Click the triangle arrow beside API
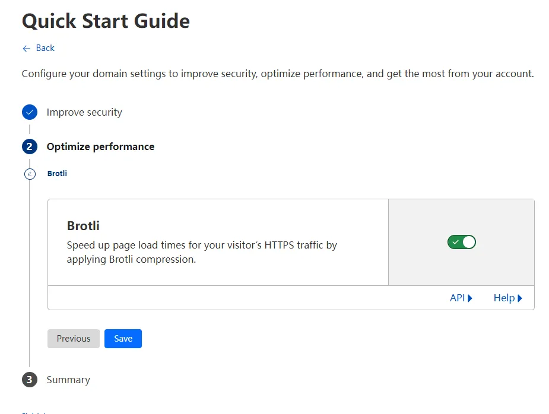This screenshot has height=414, width=549. tap(470, 298)
